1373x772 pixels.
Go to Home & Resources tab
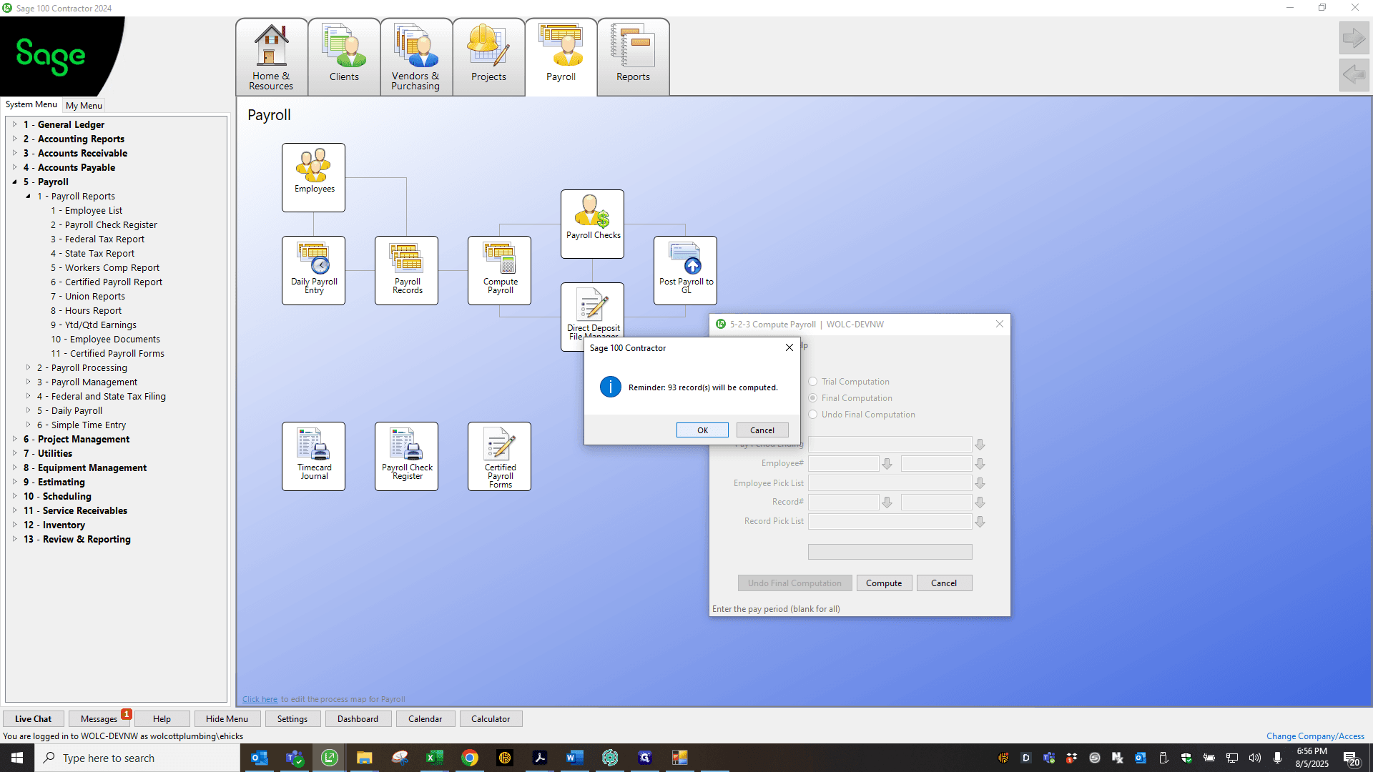[272, 57]
